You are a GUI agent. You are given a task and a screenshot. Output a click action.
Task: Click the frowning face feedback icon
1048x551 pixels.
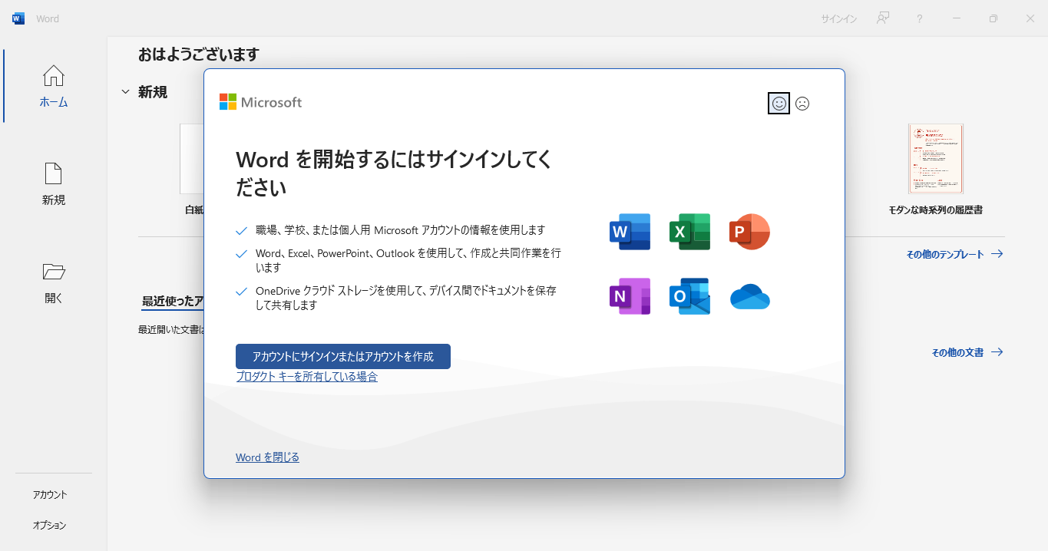[x=802, y=103]
